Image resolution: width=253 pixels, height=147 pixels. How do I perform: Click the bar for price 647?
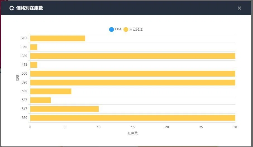[65, 109]
